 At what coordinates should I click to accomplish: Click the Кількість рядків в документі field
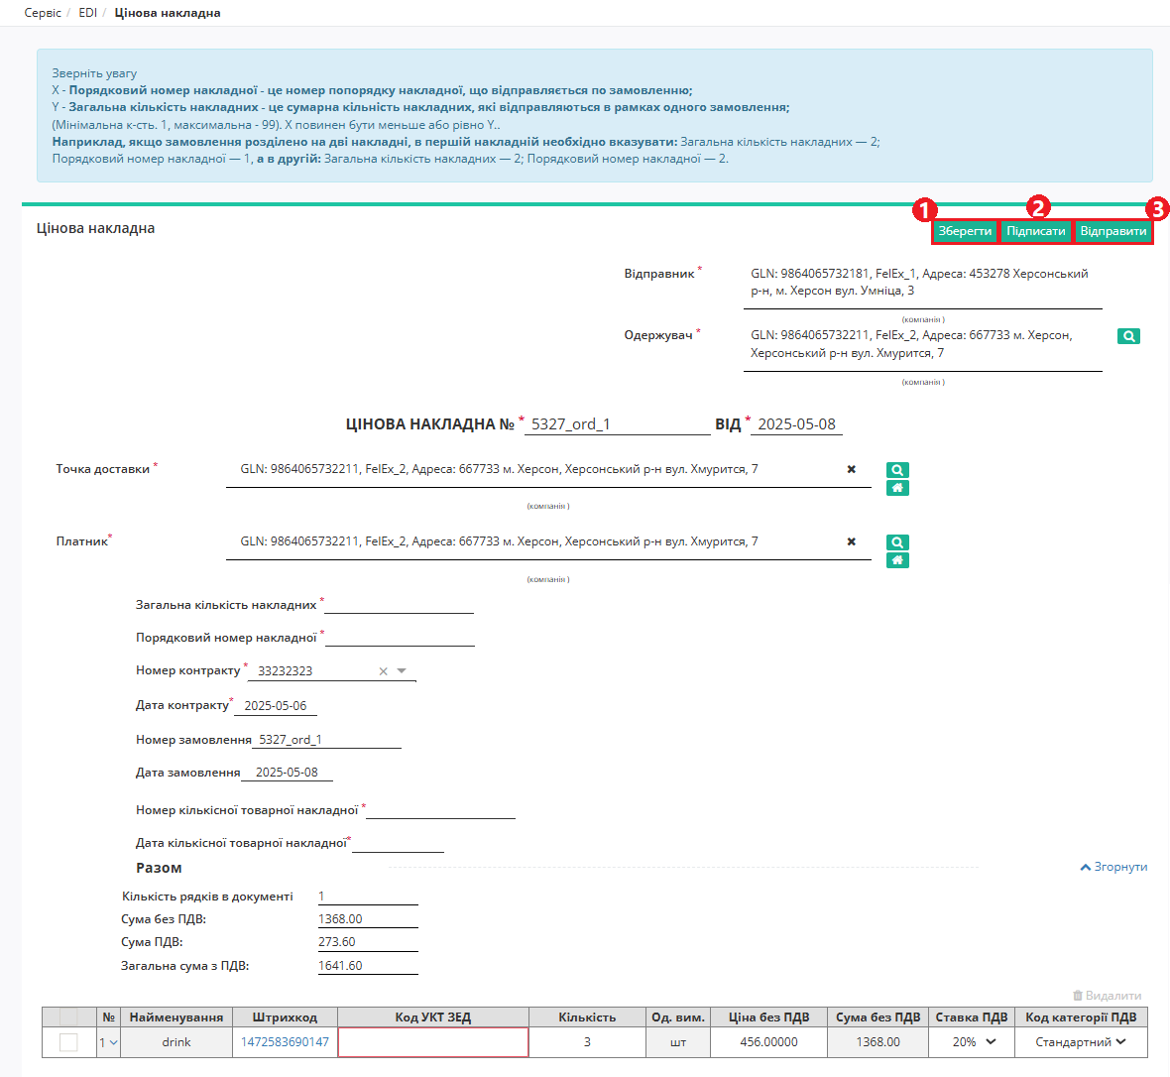pos(368,897)
